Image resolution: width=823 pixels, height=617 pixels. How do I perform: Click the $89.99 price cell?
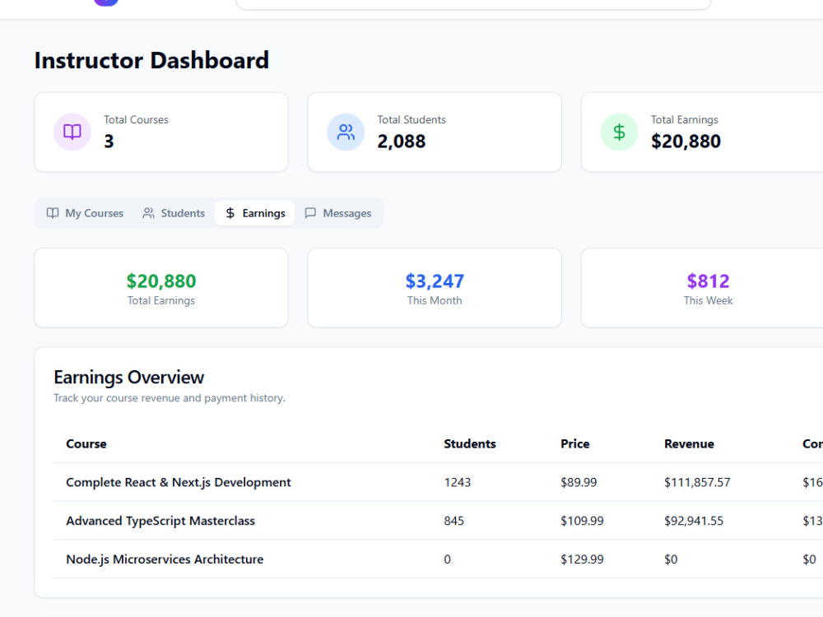pyautogui.click(x=579, y=482)
